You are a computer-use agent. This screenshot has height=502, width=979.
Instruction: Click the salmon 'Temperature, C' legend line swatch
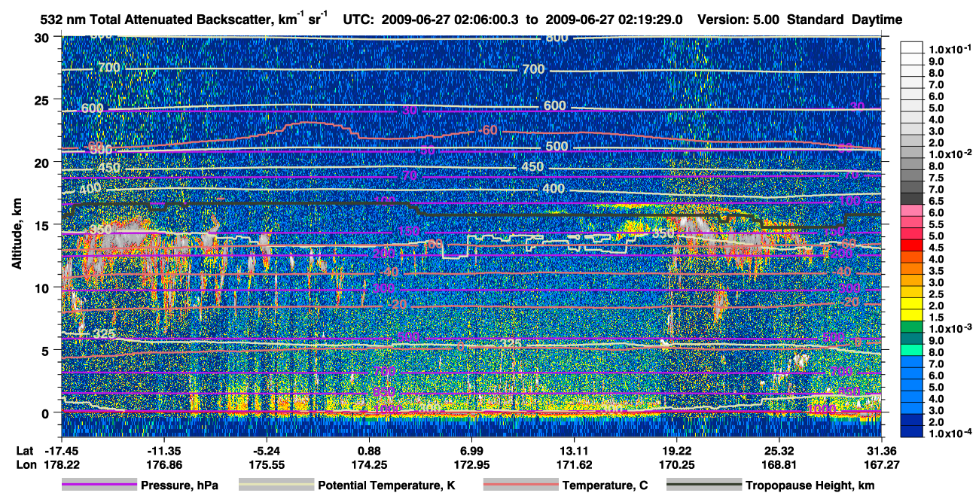tap(520, 485)
